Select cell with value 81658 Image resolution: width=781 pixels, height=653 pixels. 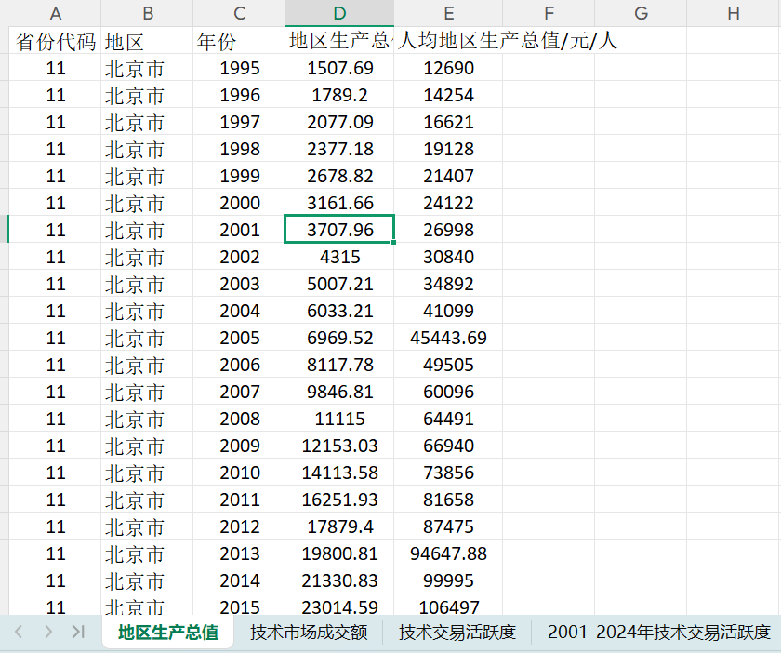pyautogui.click(x=448, y=499)
